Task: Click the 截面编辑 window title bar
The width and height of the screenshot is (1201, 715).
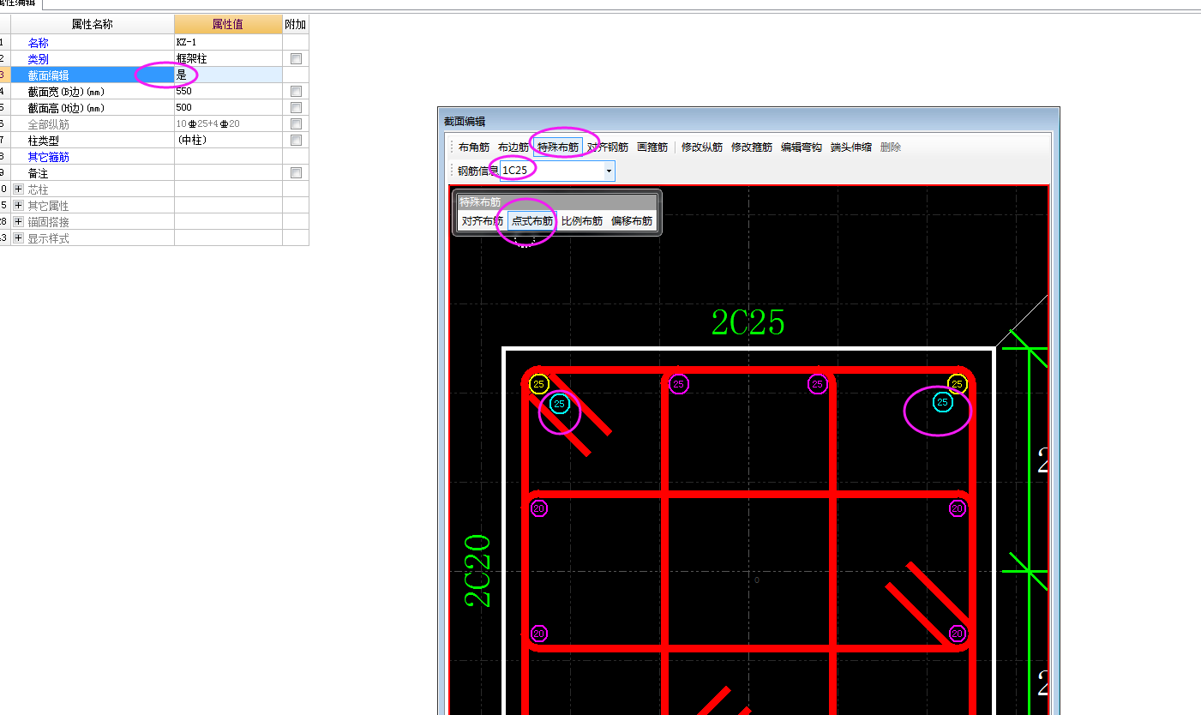Action: (748, 121)
